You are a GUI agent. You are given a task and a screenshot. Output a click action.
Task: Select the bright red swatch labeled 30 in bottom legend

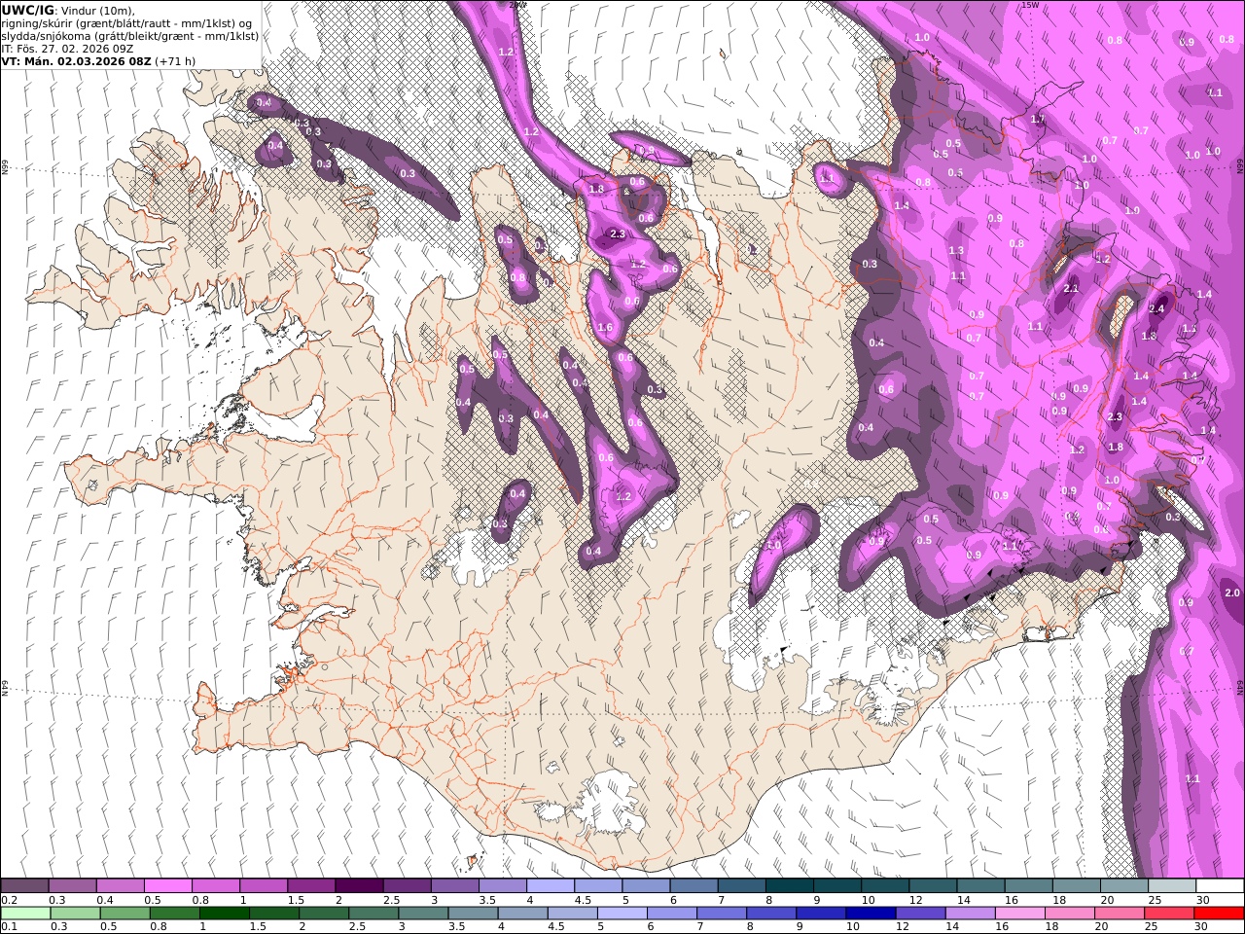coord(1220,914)
